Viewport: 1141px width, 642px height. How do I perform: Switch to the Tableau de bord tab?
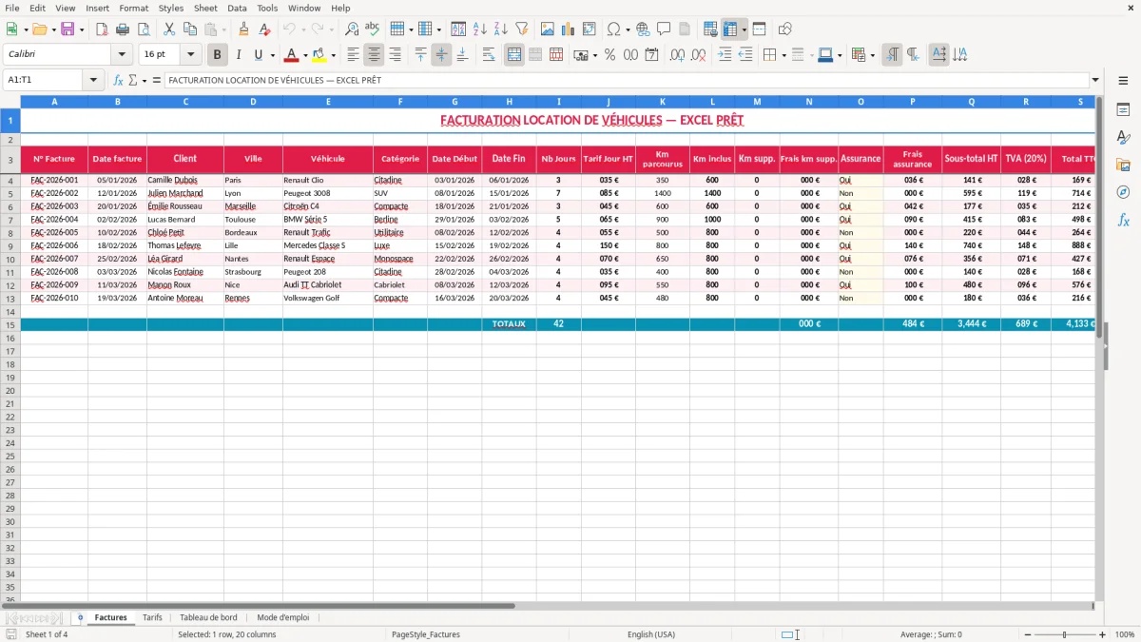(x=208, y=617)
